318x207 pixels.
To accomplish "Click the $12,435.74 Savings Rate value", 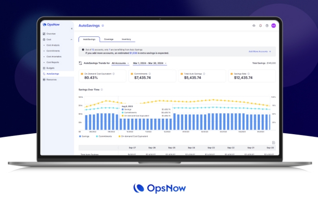I will (243, 78).
